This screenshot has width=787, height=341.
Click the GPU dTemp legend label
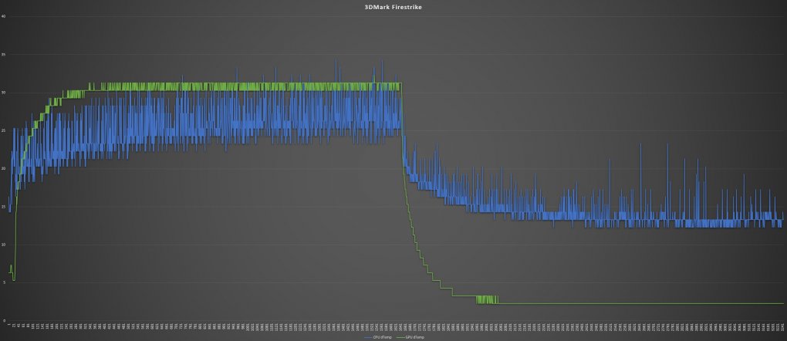[414, 338]
